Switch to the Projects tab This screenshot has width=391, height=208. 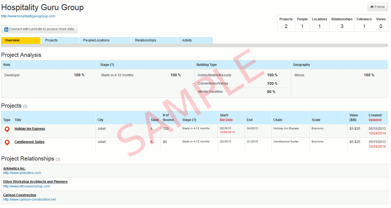[60, 40]
